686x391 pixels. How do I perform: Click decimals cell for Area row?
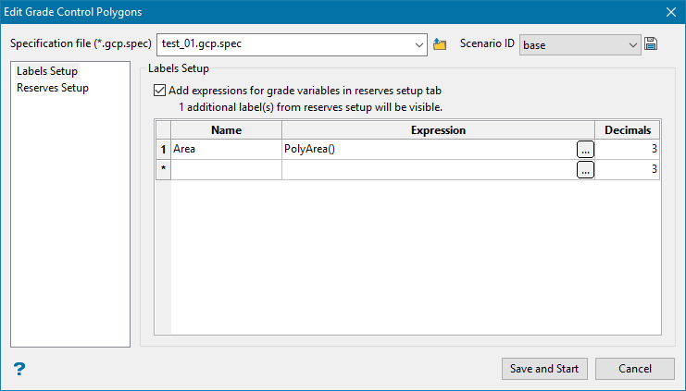coord(627,148)
